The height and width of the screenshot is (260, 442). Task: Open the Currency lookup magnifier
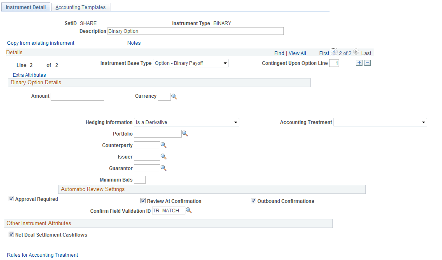174,97
